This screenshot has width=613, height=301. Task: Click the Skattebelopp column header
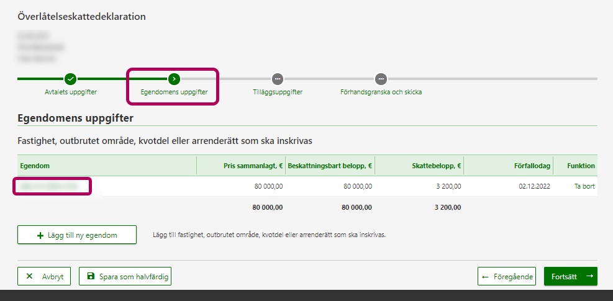point(437,166)
